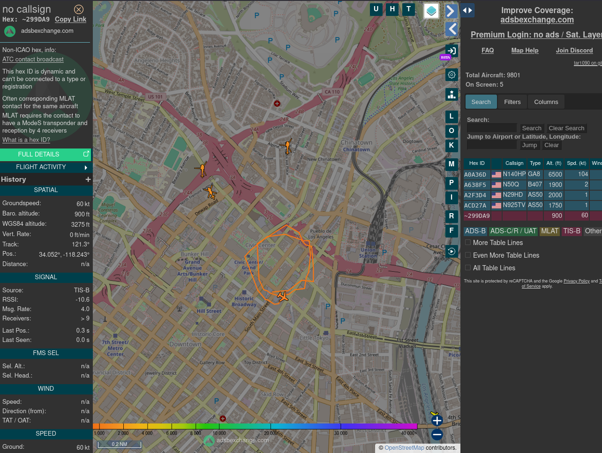Open Join Discord link
The width and height of the screenshot is (602, 453).
click(574, 51)
